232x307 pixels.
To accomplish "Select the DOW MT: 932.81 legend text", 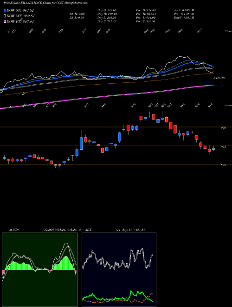I will [21, 16].
